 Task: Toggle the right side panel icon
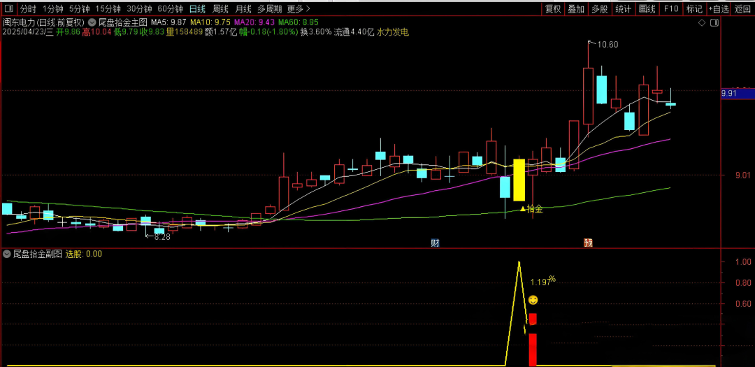tap(713, 22)
